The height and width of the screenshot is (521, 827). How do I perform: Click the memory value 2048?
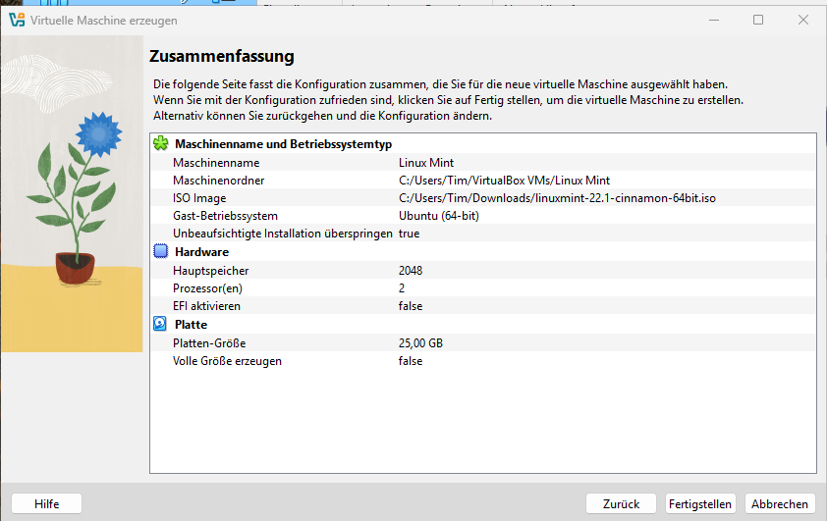tap(411, 271)
